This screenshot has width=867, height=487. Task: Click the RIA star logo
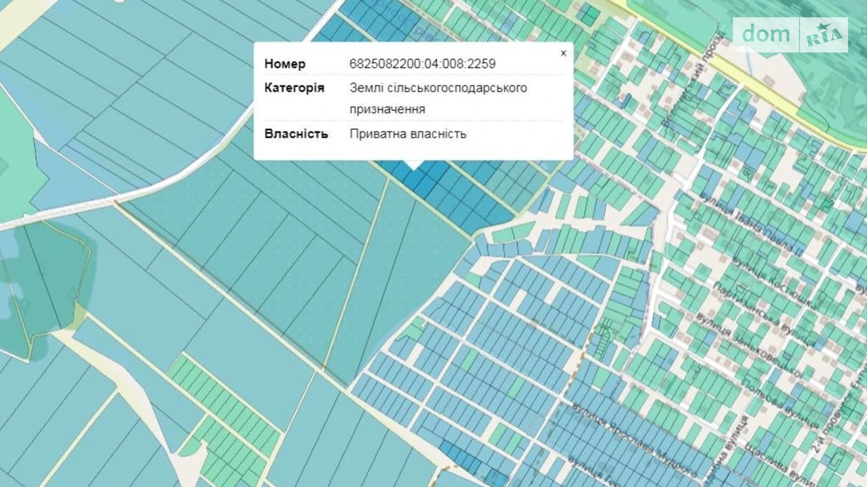824,35
